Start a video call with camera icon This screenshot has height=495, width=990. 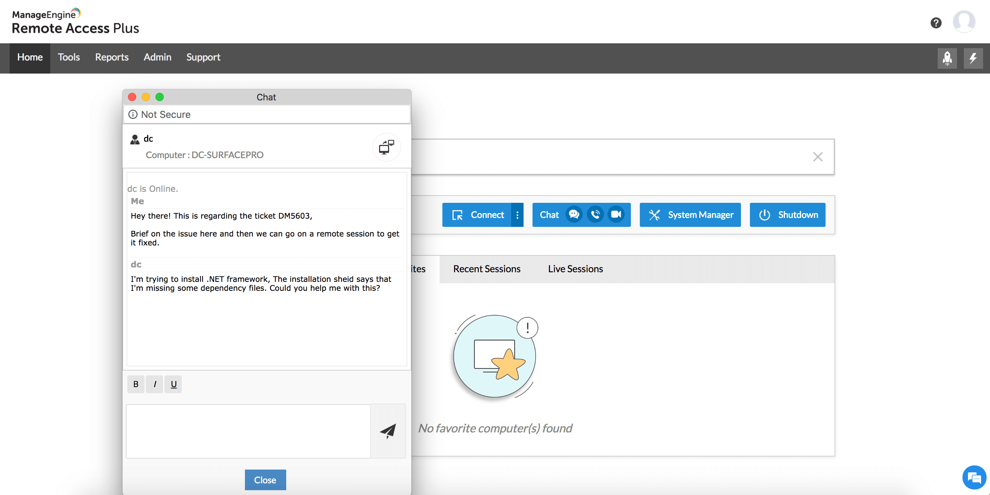(x=616, y=214)
